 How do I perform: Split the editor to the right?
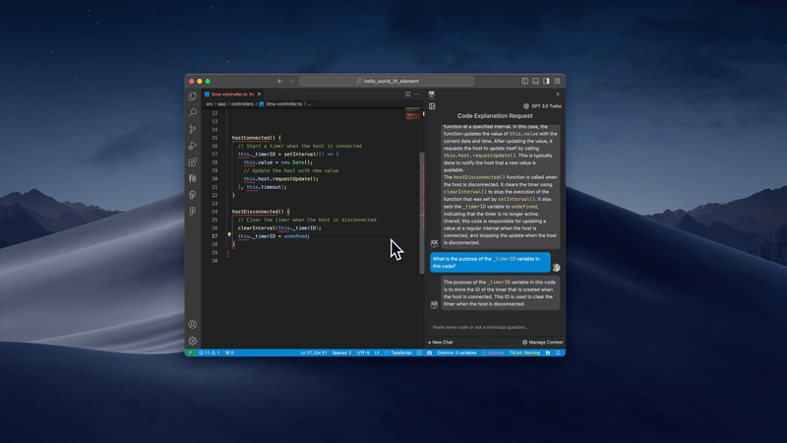pyautogui.click(x=408, y=94)
